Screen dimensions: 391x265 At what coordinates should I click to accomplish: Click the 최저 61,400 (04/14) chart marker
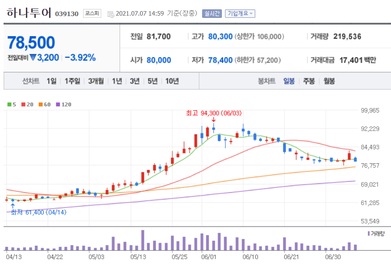[x=39, y=212]
